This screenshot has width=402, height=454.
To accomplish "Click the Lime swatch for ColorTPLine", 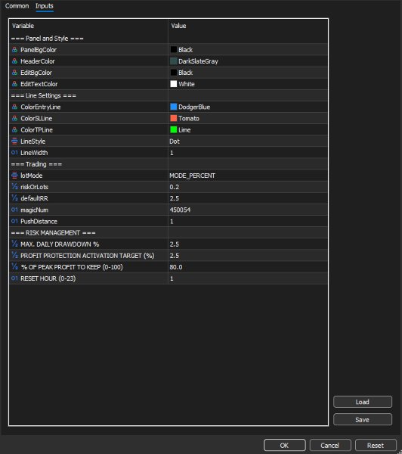I will pos(174,129).
